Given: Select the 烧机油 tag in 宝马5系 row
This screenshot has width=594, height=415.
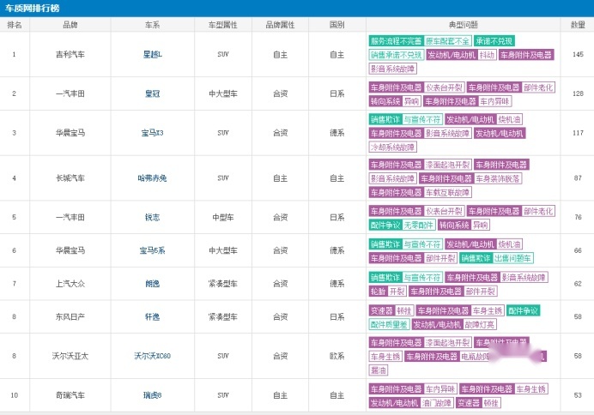Looking at the screenshot, I should tap(509, 244).
